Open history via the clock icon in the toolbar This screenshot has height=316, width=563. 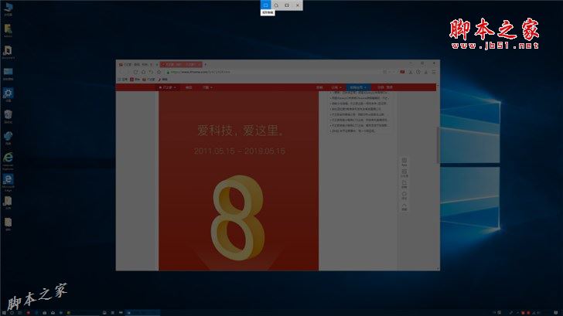point(418,72)
